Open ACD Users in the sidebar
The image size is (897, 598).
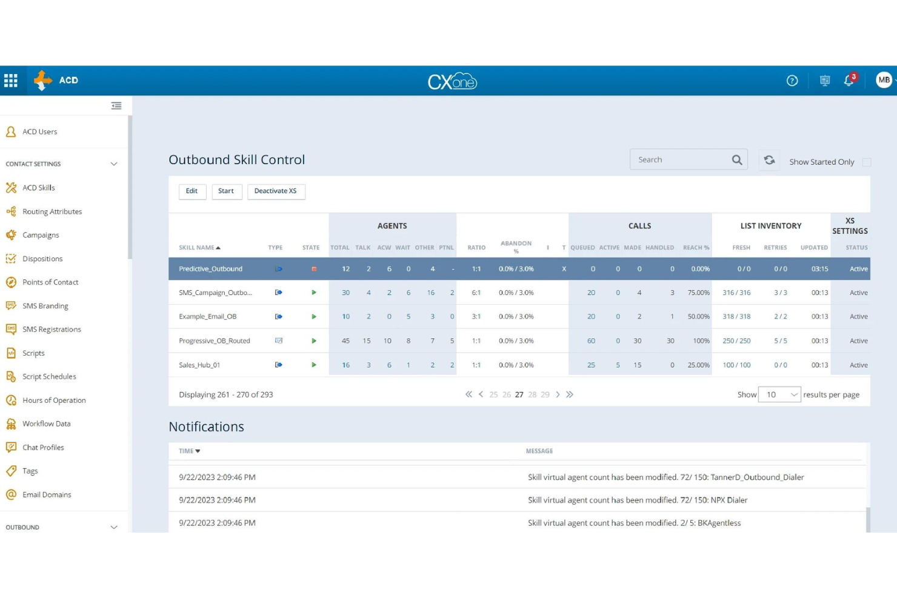39,132
